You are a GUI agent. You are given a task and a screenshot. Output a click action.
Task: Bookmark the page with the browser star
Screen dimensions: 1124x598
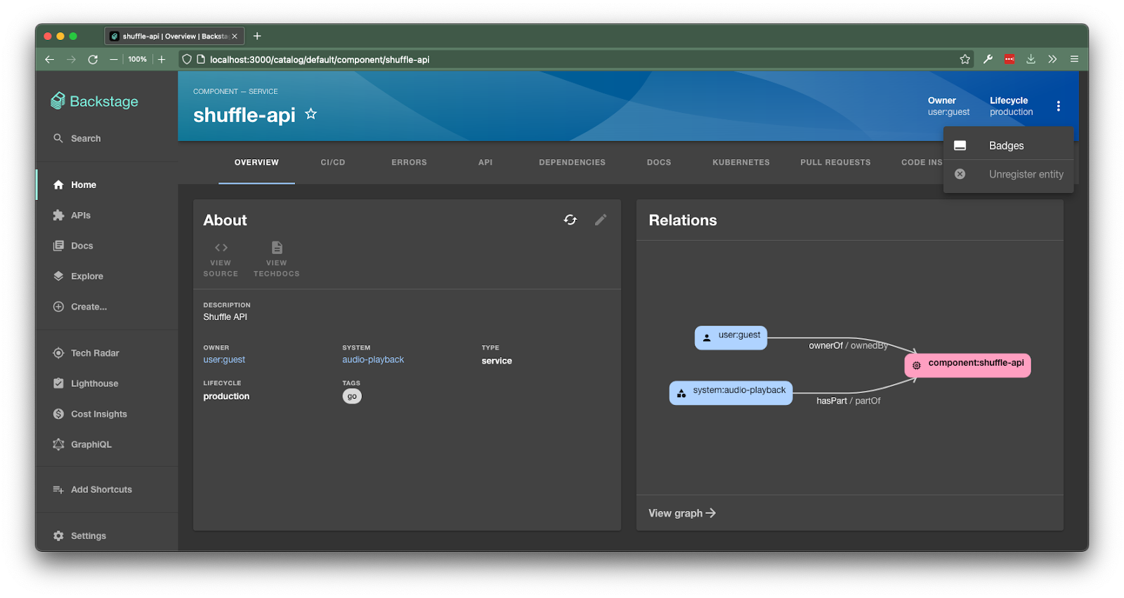tap(965, 59)
